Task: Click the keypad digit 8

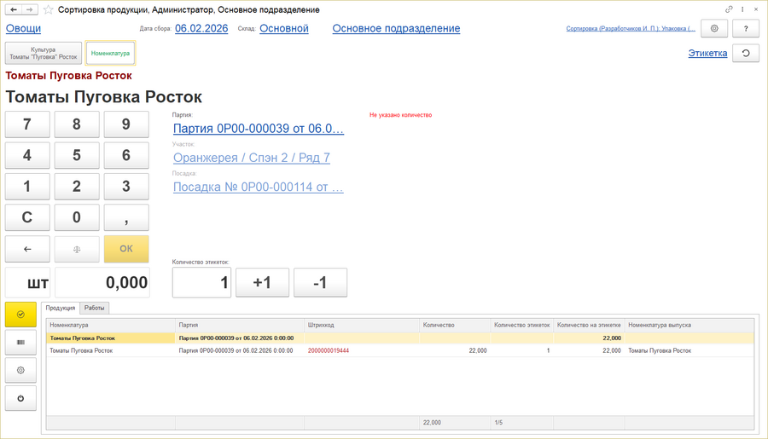Action: tap(77, 124)
